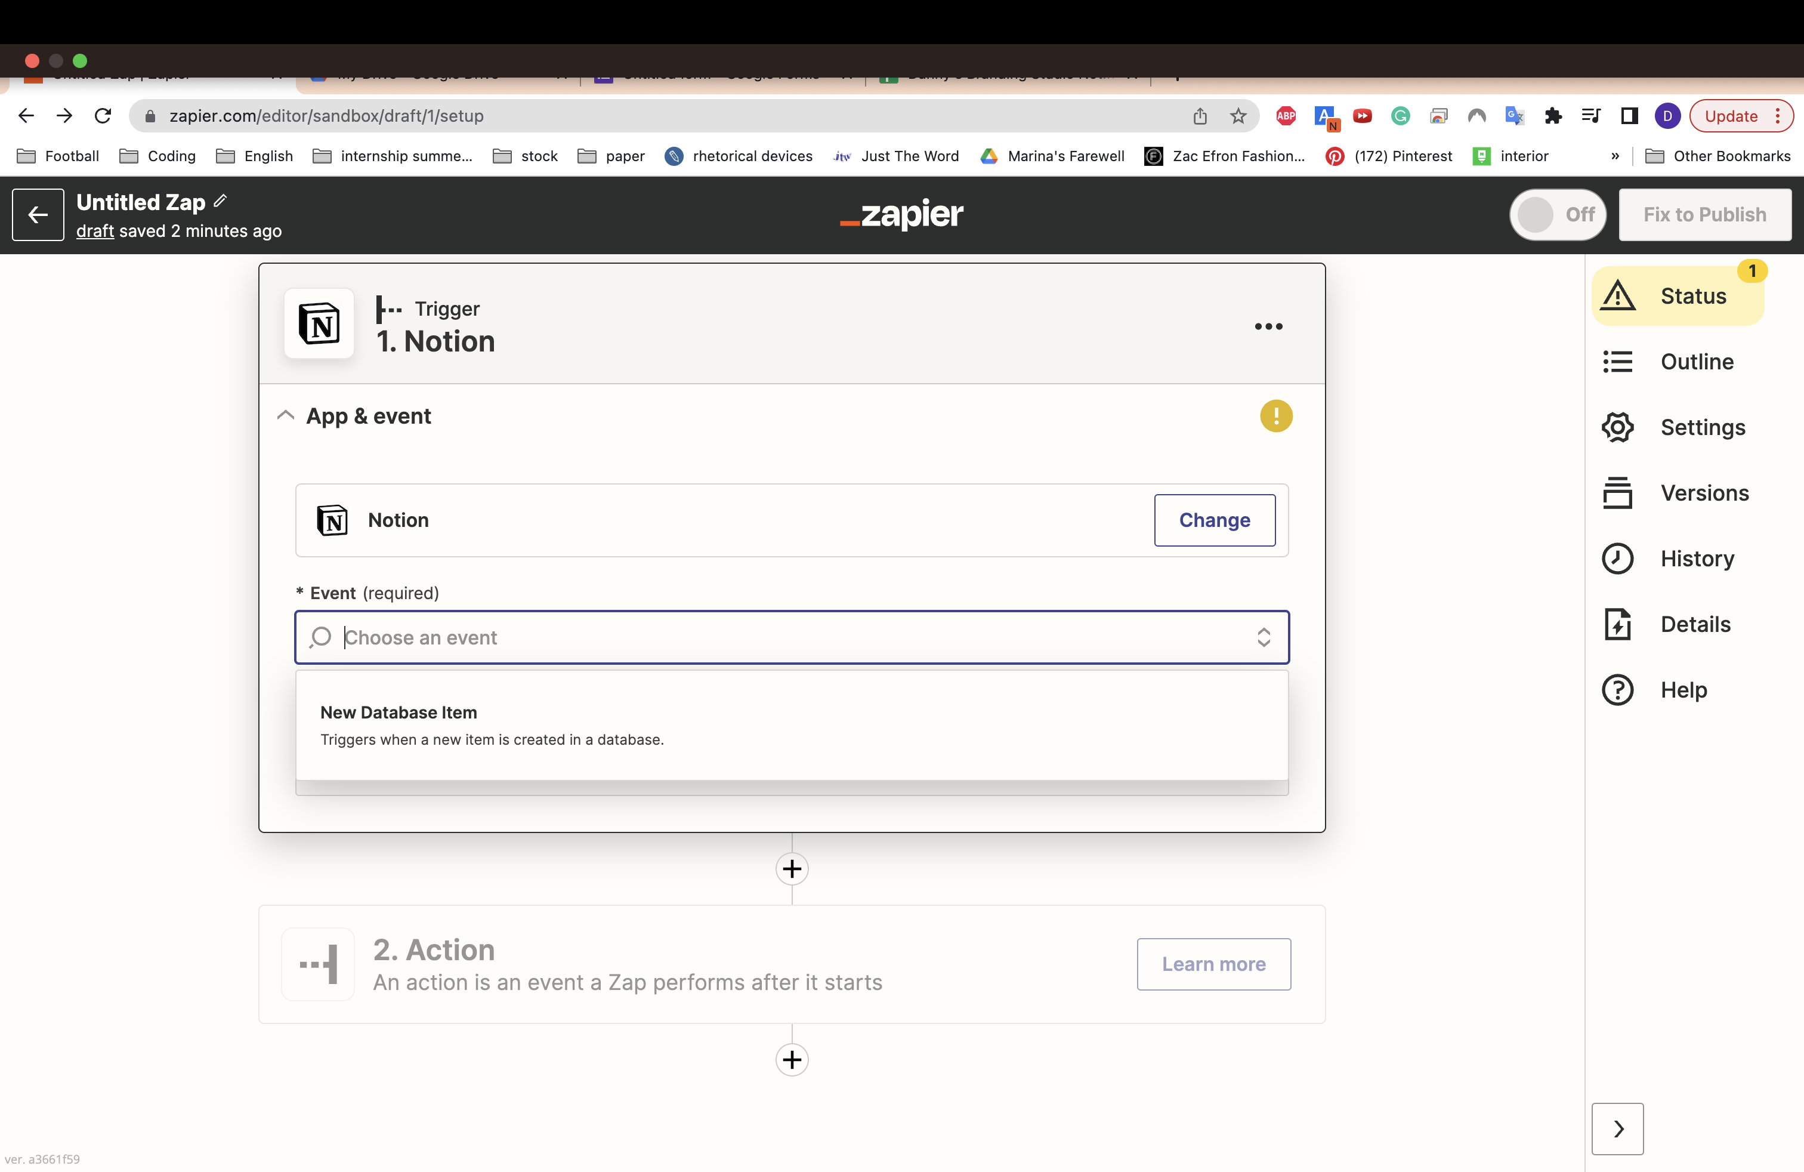Open the Outline panel in sidebar
Screen dimensions: 1804x1172
[x=1669, y=362]
